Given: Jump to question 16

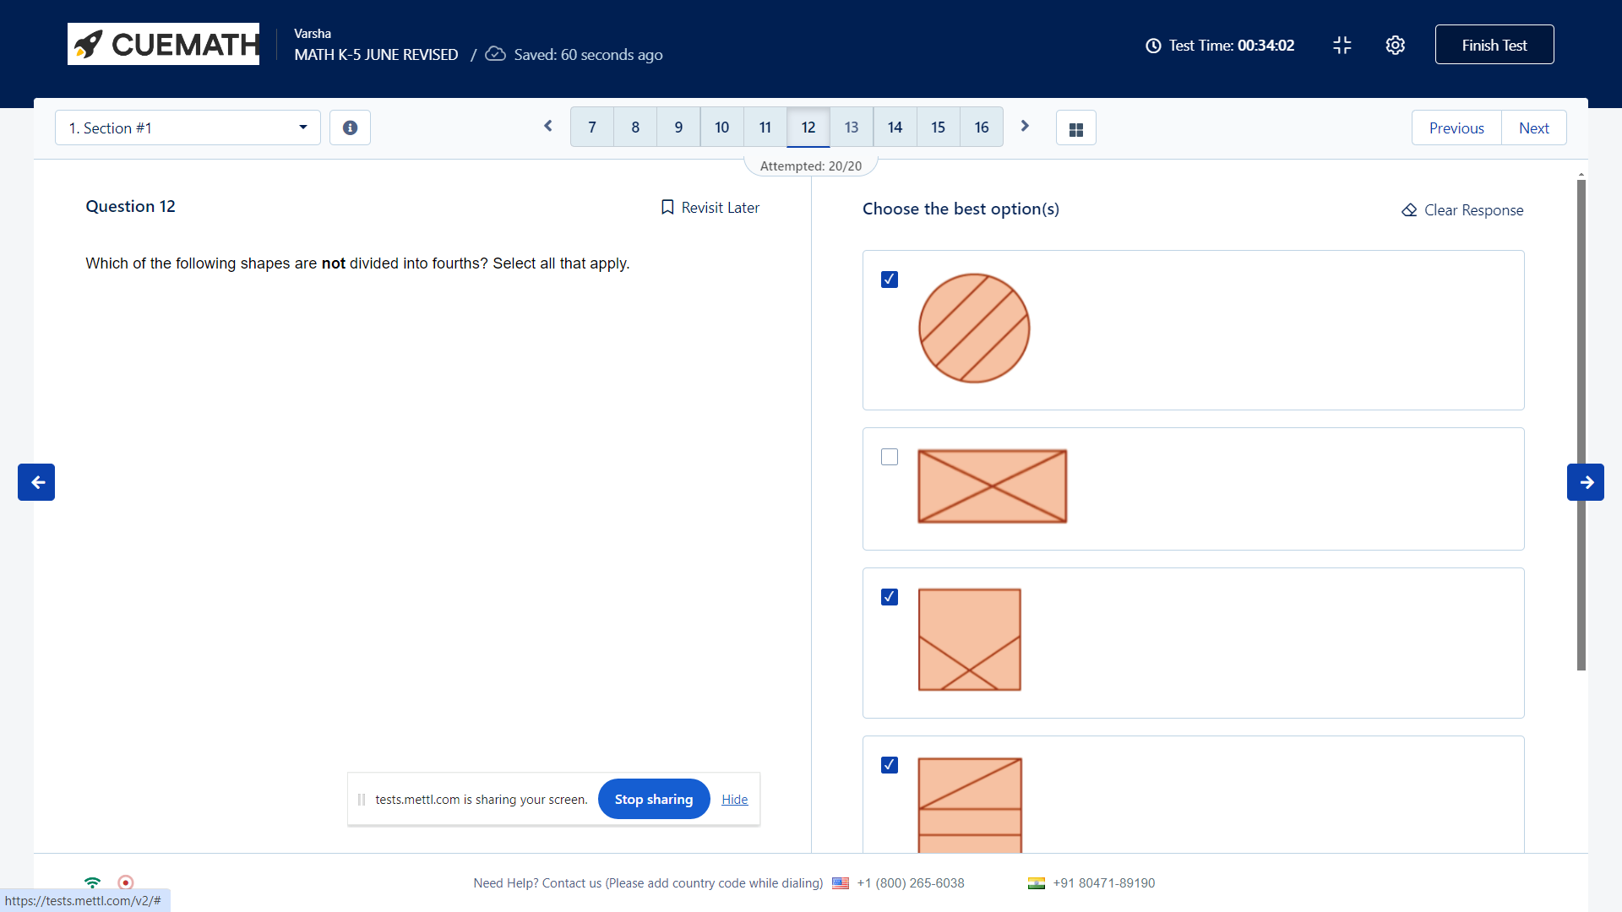Looking at the screenshot, I should tap(982, 128).
